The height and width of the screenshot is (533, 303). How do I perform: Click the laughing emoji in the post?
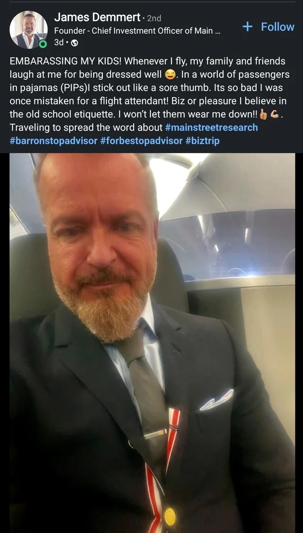(x=169, y=74)
